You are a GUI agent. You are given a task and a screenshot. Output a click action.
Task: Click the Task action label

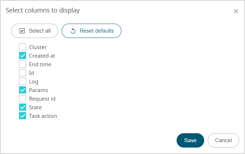(43, 116)
